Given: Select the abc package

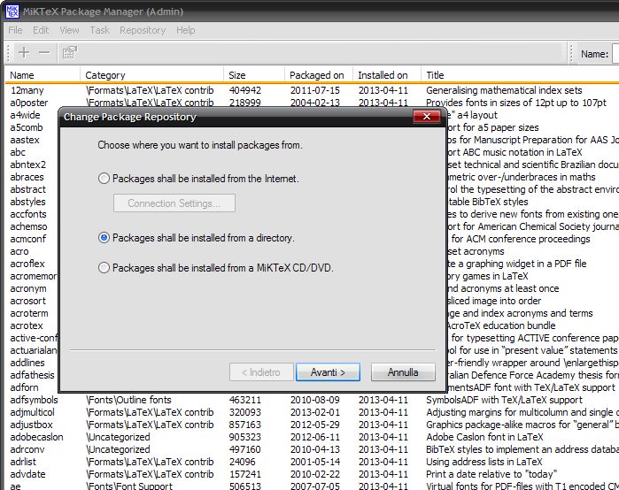Looking at the screenshot, I should click(x=18, y=152).
